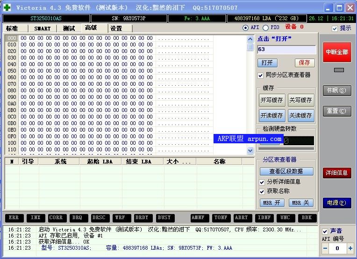The height and width of the screenshot is (259, 357).
Task: Click the ABRT error indicator
Action: coord(243,218)
